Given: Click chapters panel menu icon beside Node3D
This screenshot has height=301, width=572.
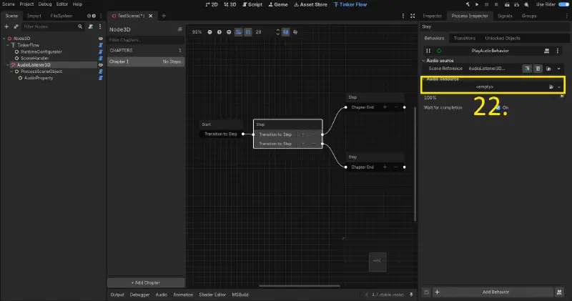Looking at the screenshot, I should tap(180, 29).
